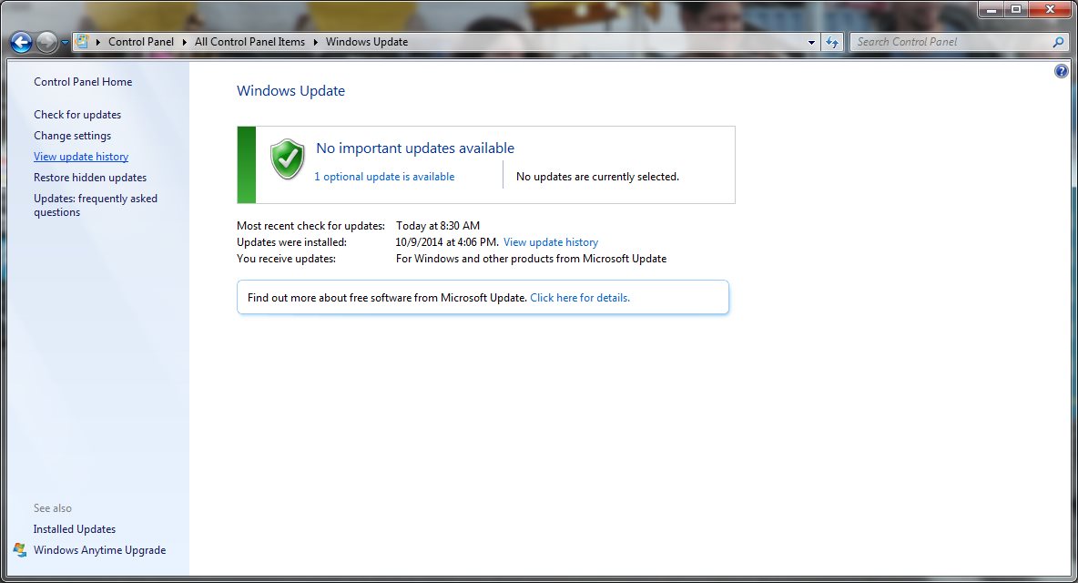Click the green shield checkmark icon
Viewport: 1078px width, 583px height.
click(288, 159)
